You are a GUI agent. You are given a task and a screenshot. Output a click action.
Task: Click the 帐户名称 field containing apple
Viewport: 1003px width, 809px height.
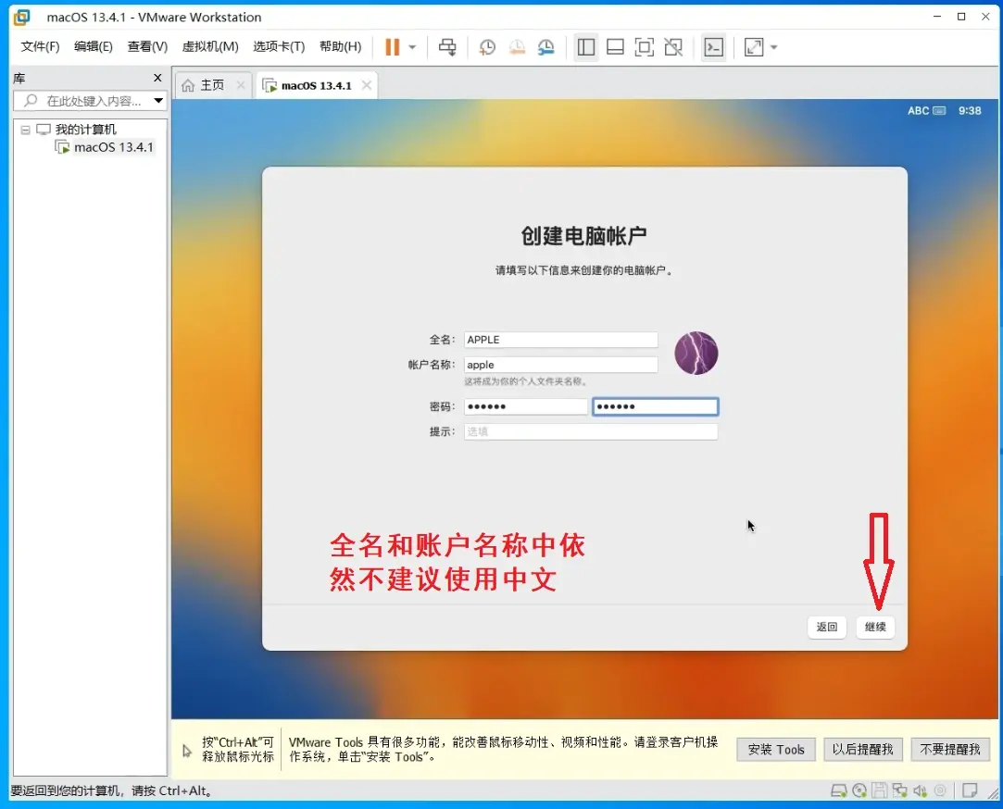pyautogui.click(x=560, y=365)
